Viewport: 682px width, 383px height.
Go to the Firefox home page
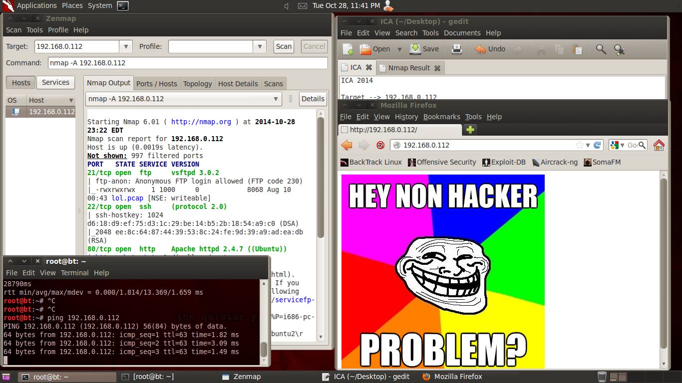click(659, 145)
